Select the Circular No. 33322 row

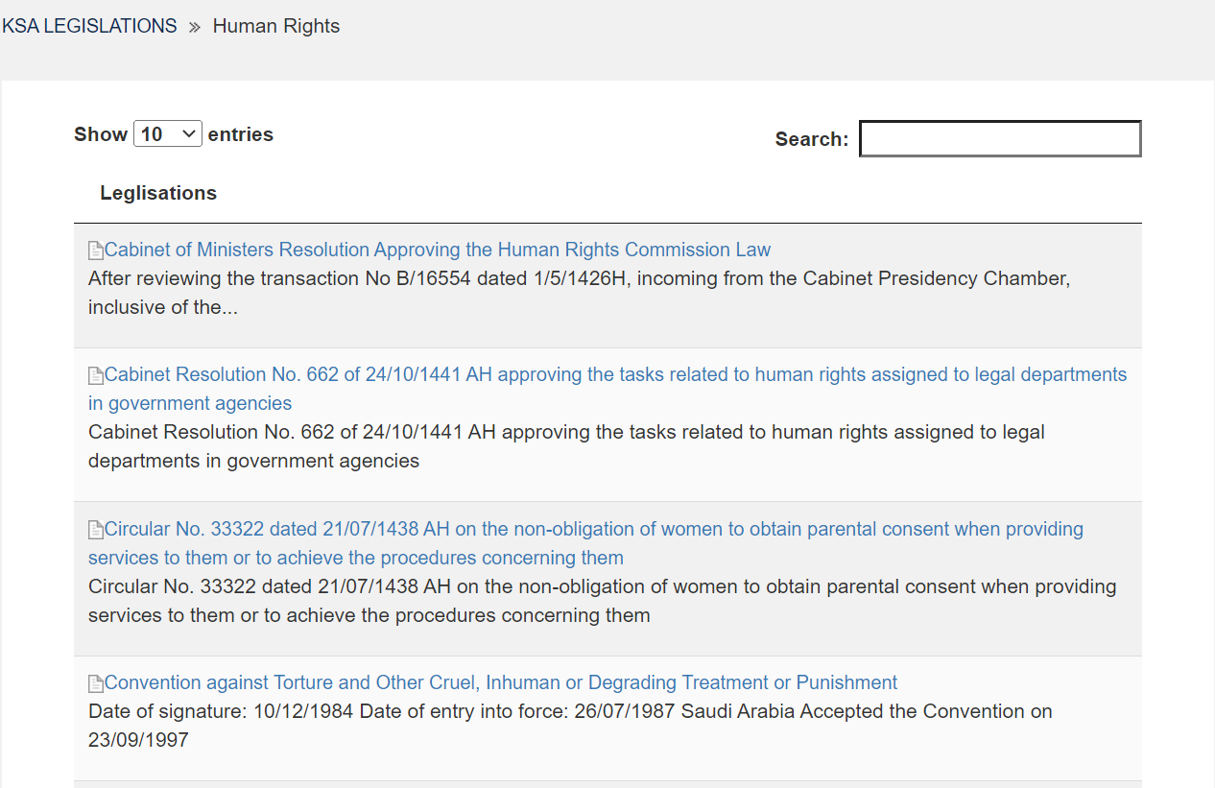(x=607, y=578)
